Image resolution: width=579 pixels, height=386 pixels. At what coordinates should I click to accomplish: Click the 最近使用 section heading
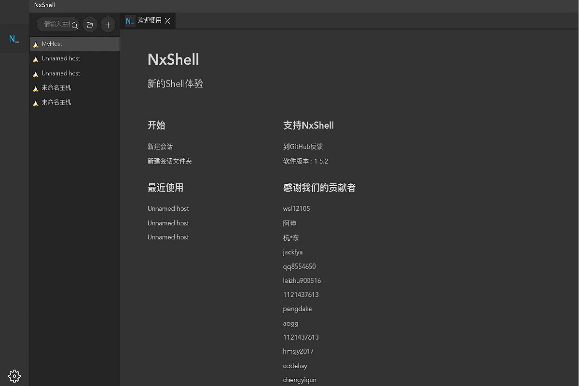point(165,188)
